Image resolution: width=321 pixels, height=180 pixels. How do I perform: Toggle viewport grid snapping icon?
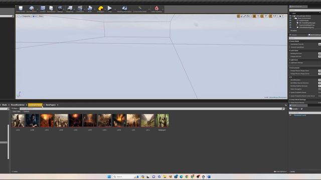point(254,16)
